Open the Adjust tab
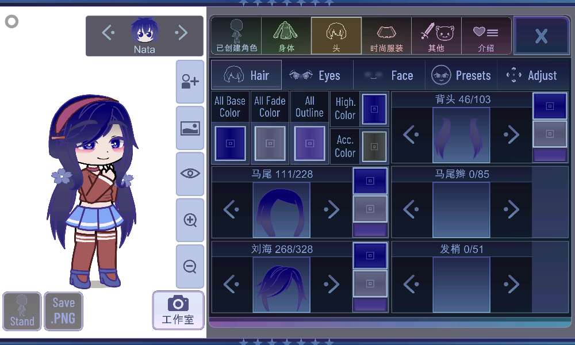This screenshot has height=345, width=575. point(531,75)
